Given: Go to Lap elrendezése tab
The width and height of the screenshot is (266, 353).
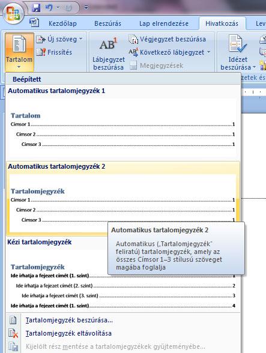Looking at the screenshot, I should (164, 23).
